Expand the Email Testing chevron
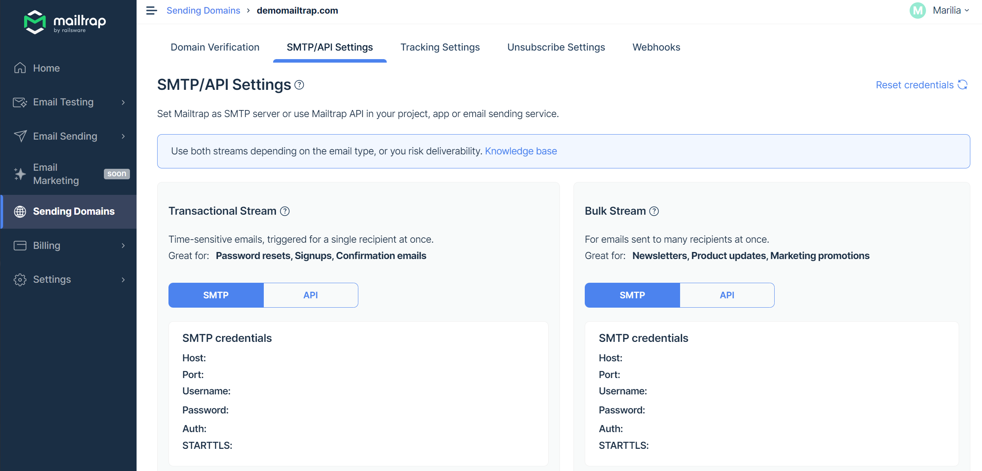Viewport: 982px width, 471px height. click(123, 102)
